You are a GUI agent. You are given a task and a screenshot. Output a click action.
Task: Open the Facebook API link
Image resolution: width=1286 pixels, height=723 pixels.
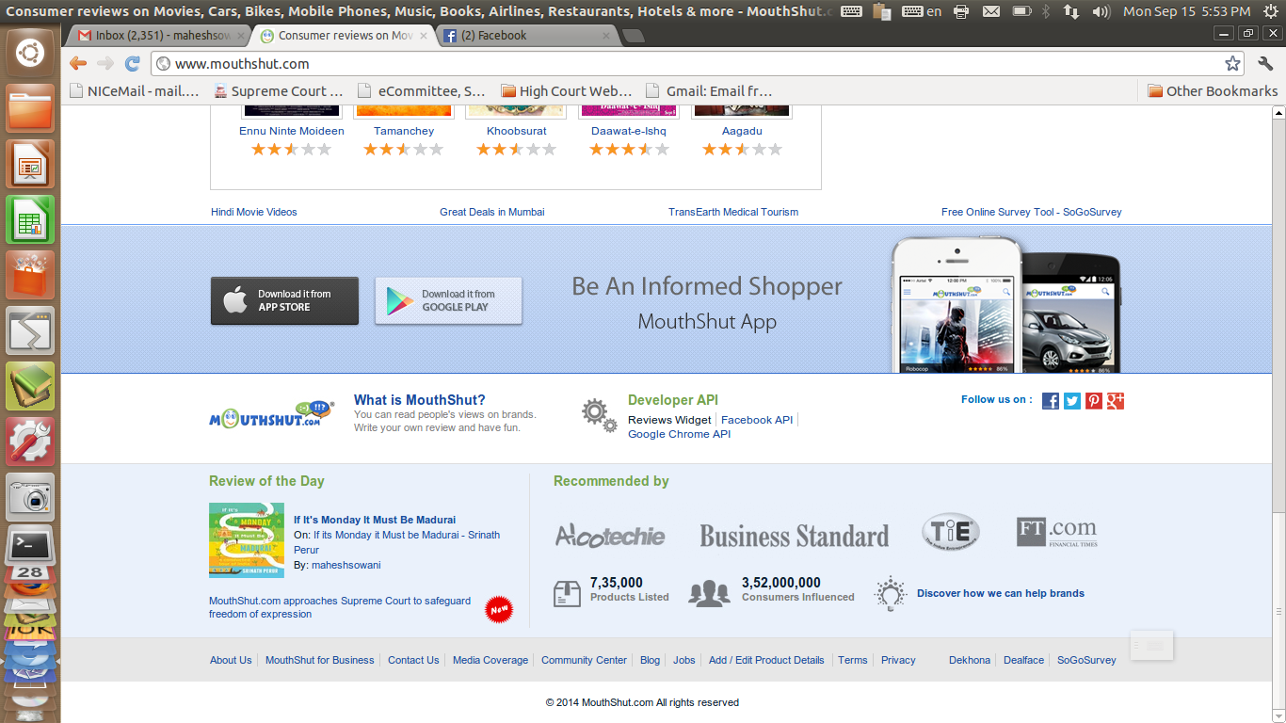(x=757, y=420)
